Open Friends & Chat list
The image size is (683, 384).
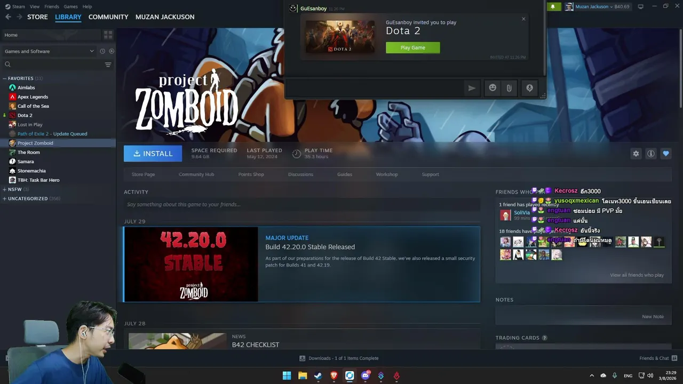click(x=658, y=358)
